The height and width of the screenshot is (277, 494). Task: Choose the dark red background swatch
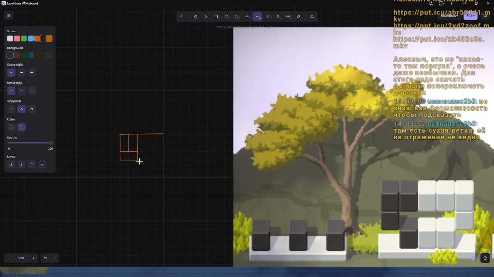click(x=17, y=55)
